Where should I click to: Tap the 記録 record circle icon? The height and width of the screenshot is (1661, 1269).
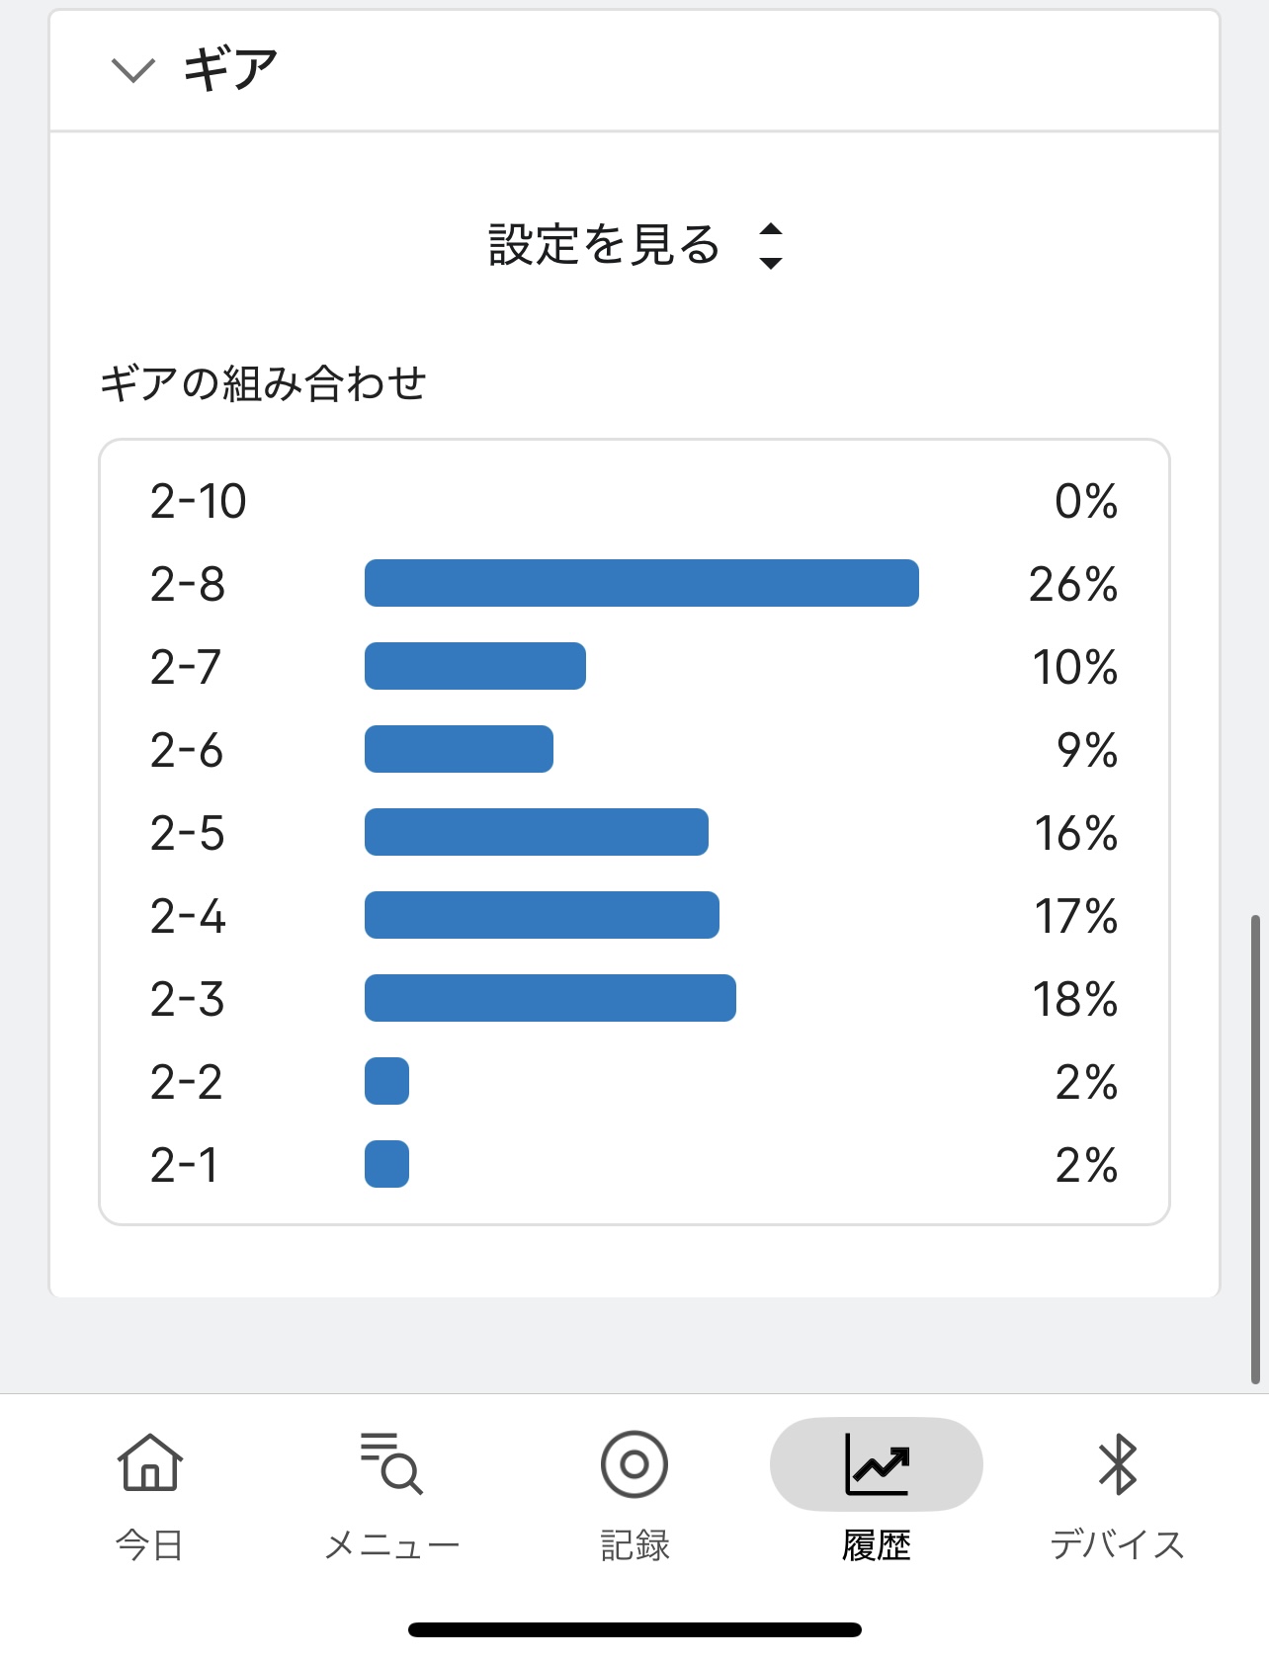tap(634, 1463)
